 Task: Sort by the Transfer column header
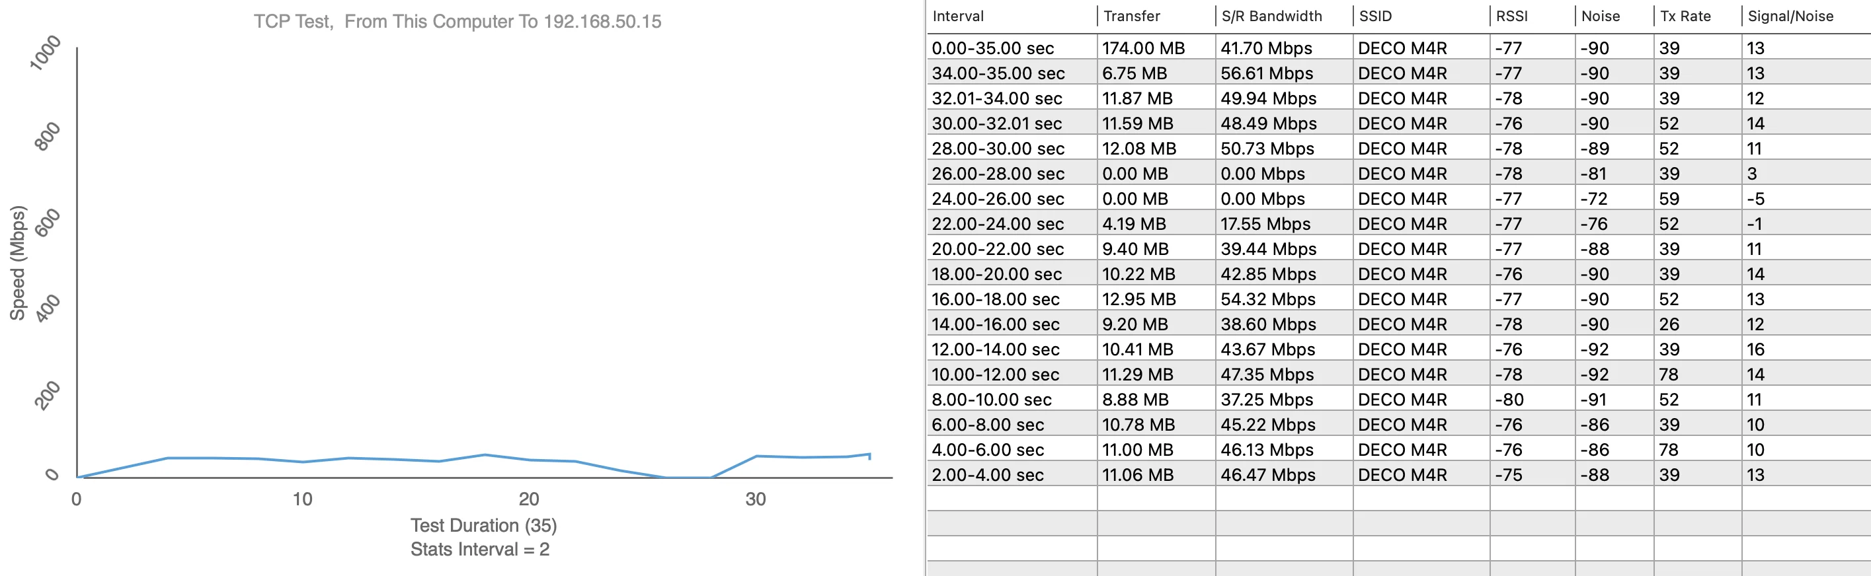[x=1132, y=16]
